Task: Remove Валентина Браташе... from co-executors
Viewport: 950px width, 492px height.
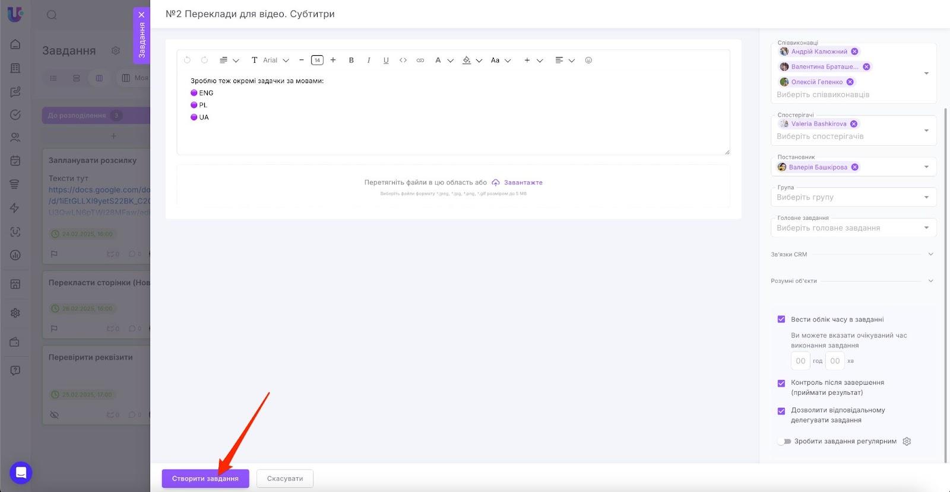Action: tap(866, 66)
